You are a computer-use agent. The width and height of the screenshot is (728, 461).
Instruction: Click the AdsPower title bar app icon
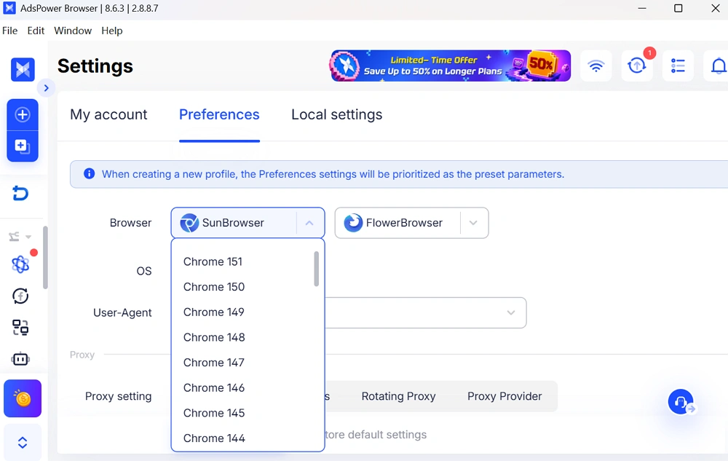tap(9, 8)
